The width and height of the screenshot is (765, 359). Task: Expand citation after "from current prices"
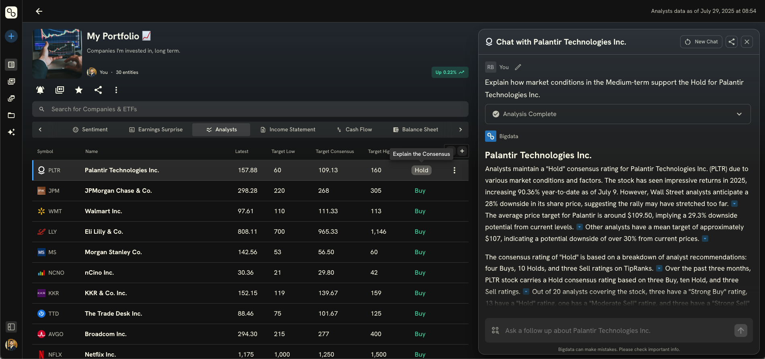(x=705, y=239)
